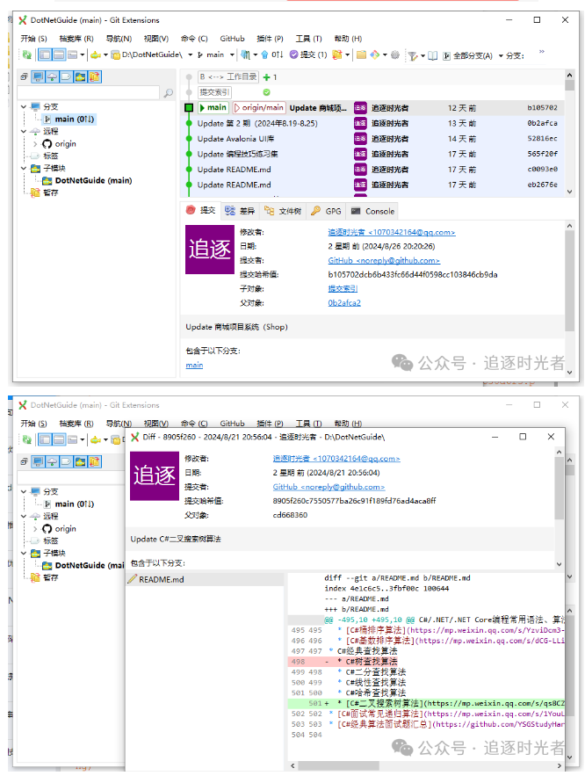Screen dimensions: 585x783
Task: Toggle tags visibility in upper window left panel
Action: click(66, 77)
